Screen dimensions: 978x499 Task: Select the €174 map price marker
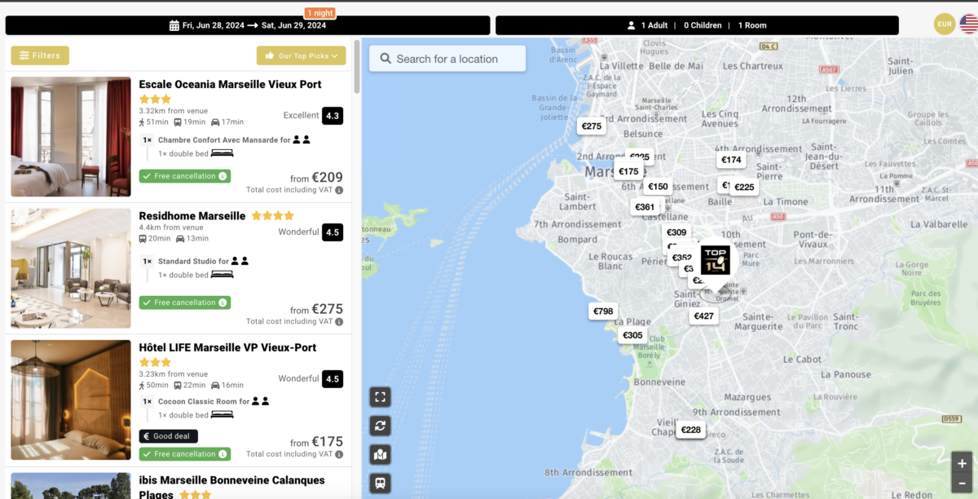[x=731, y=160]
